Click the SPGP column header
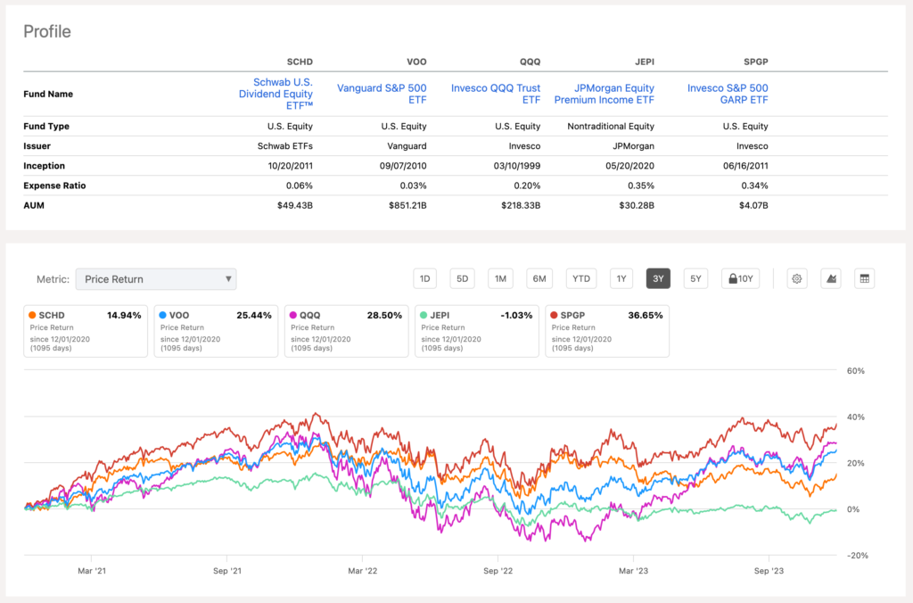Screen dimensions: 913x603 click(756, 62)
